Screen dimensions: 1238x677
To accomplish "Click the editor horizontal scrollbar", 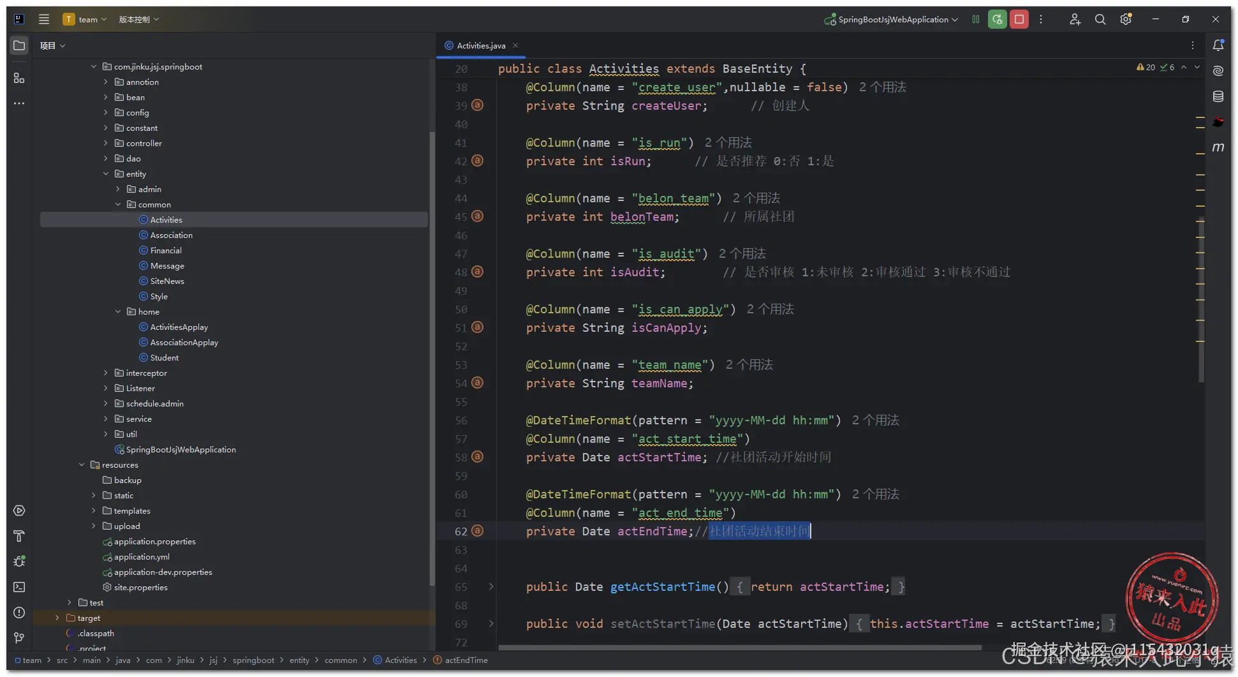I will (x=740, y=648).
